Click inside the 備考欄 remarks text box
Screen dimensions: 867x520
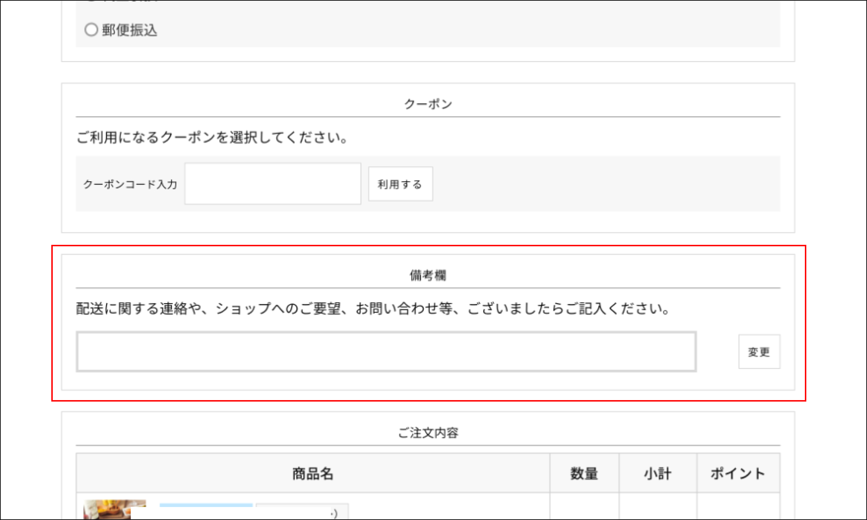point(386,351)
